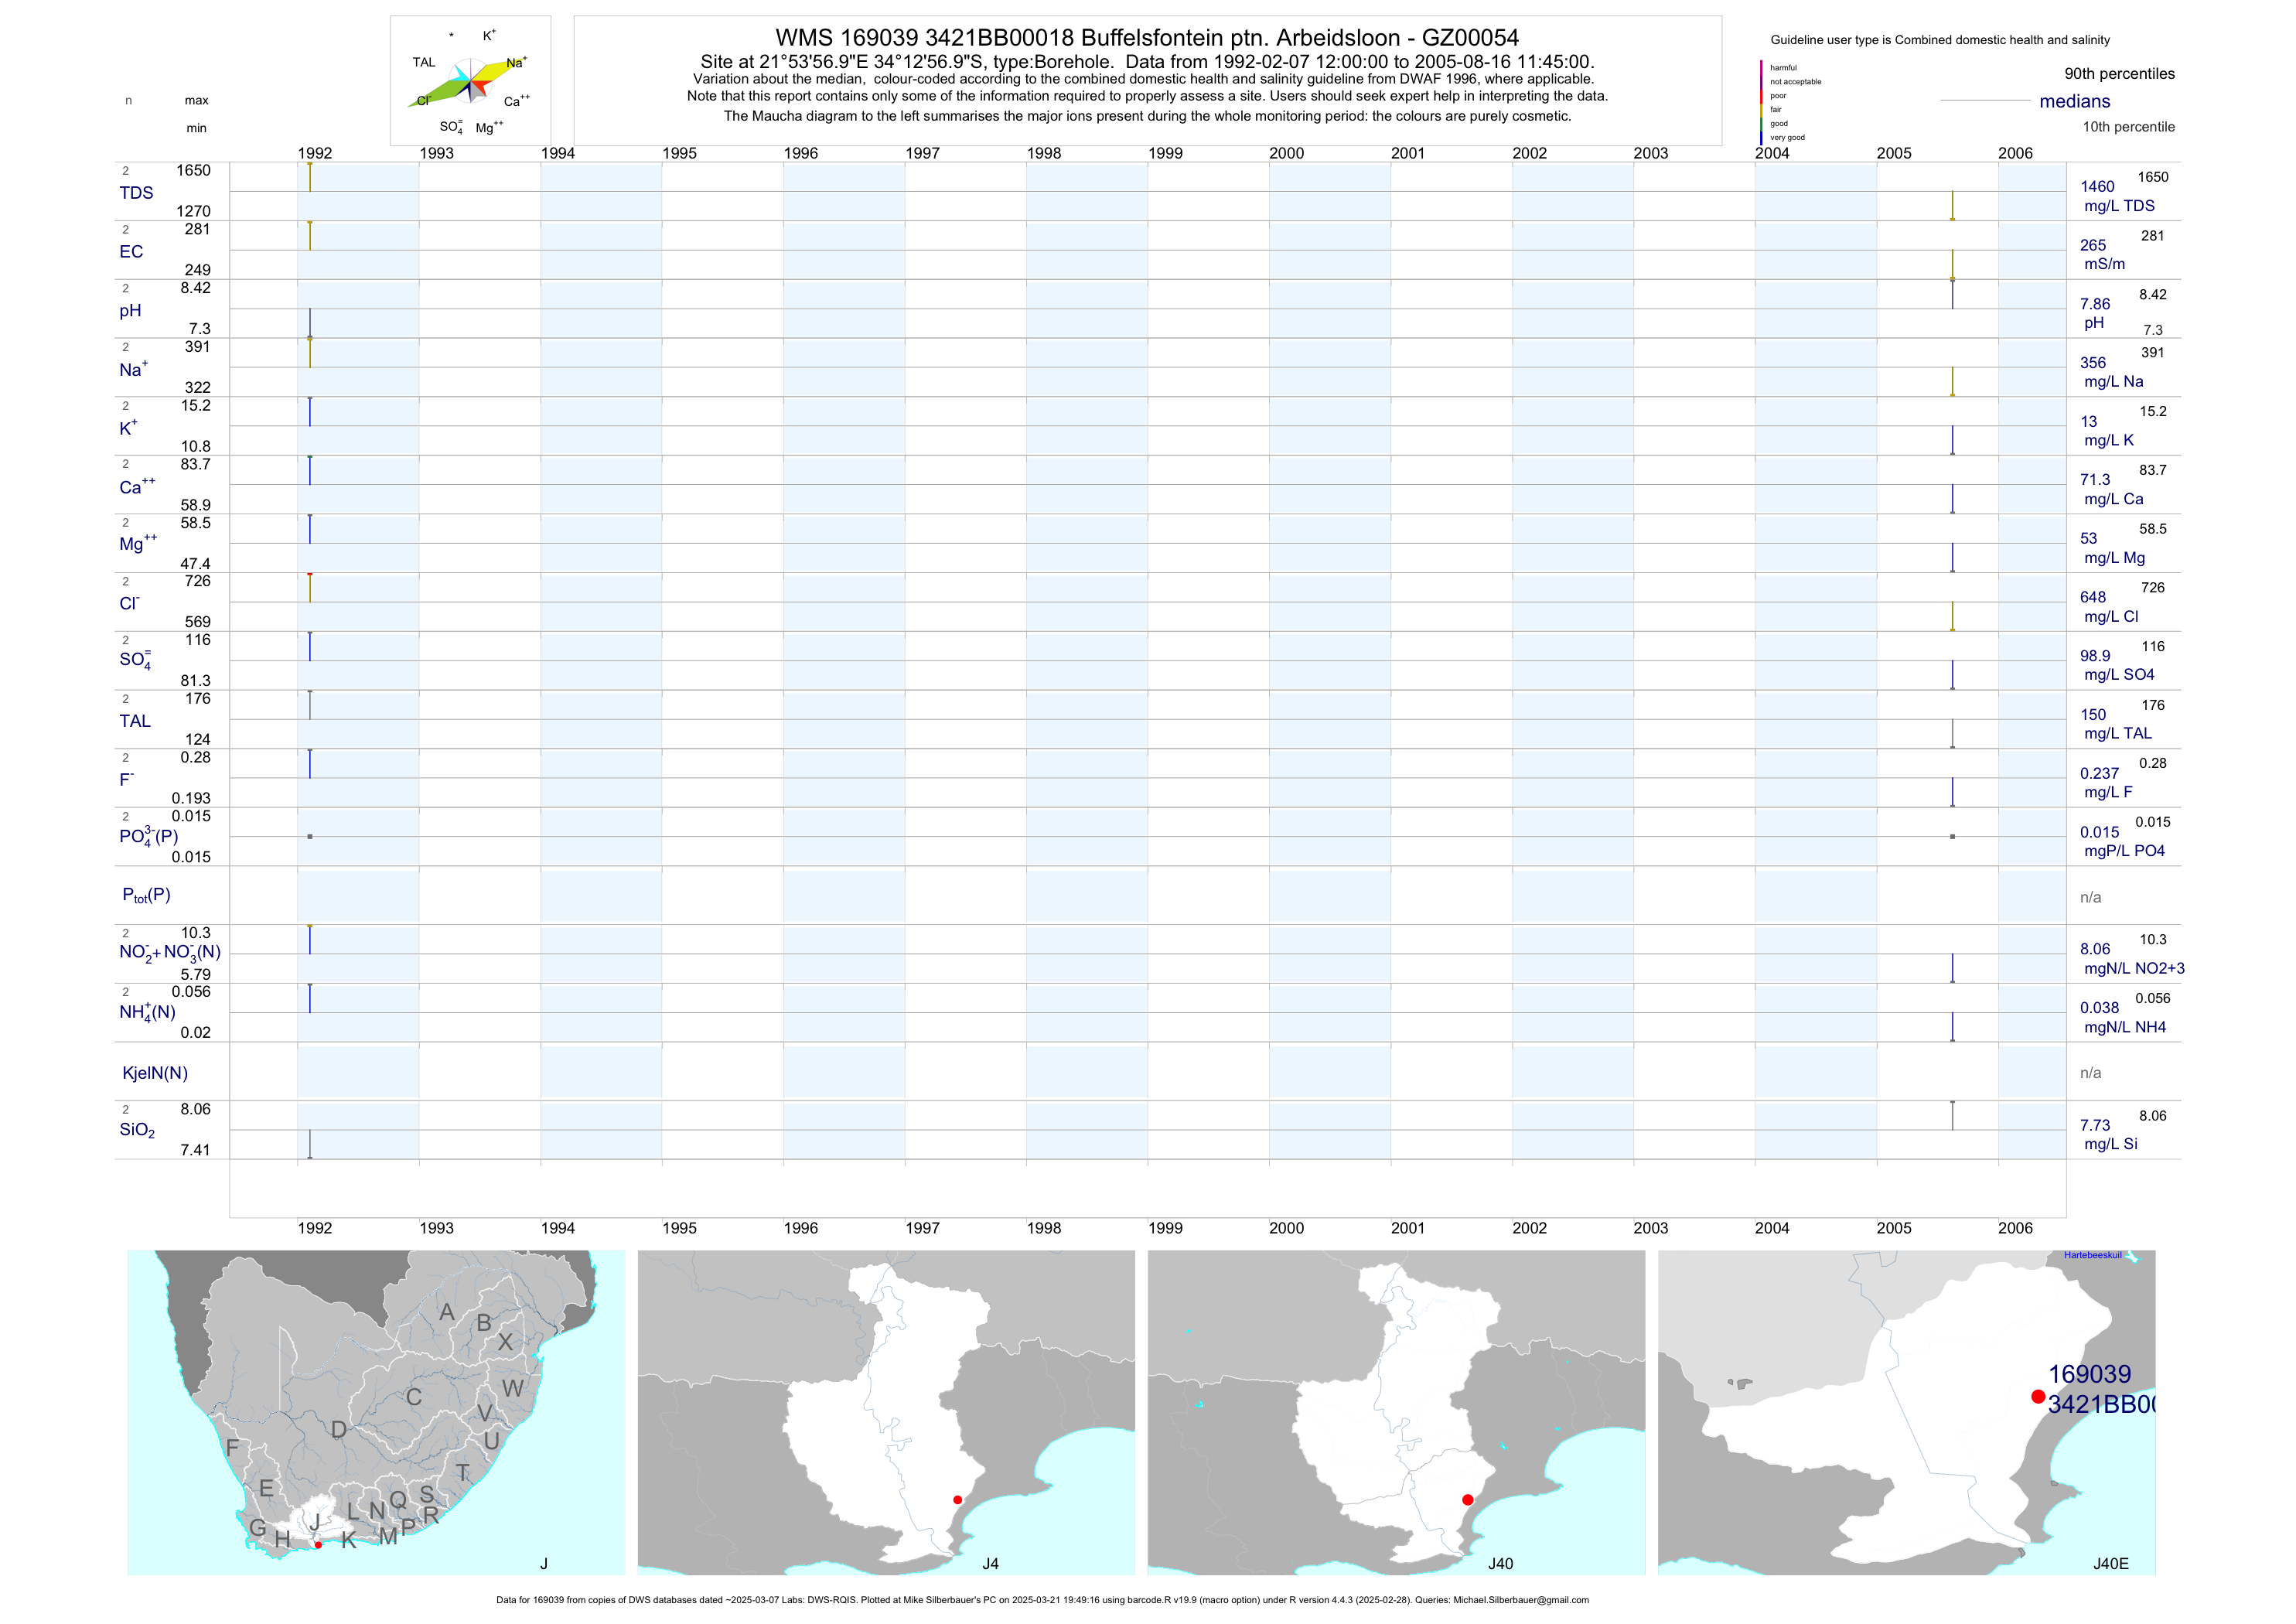Screen dimensions: 2296x1624
Task: Click the KjelN(N) row label
Action: pyautogui.click(x=155, y=1073)
